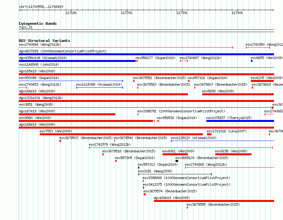This screenshot has height=220, width=283.
Task: Click dgv169e19 (Ahn2009) label
Action: pyautogui.click(x=172, y=198)
